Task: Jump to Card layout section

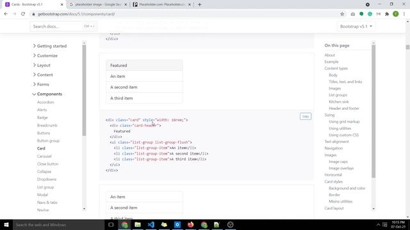Action: [x=334, y=208]
